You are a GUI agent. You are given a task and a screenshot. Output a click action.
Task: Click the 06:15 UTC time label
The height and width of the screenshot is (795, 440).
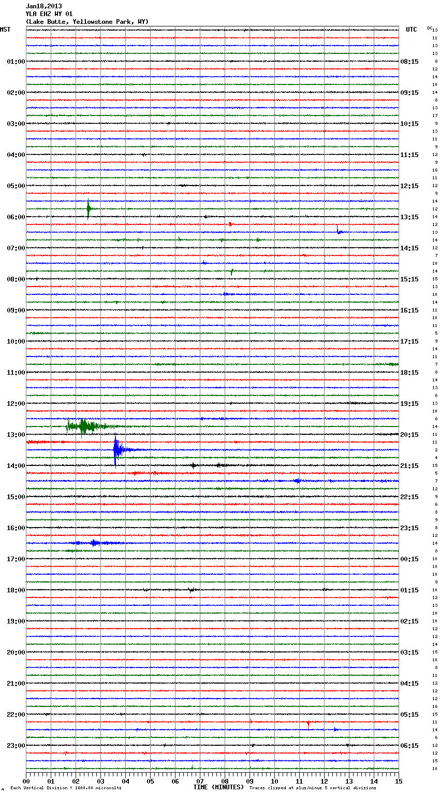click(x=409, y=746)
